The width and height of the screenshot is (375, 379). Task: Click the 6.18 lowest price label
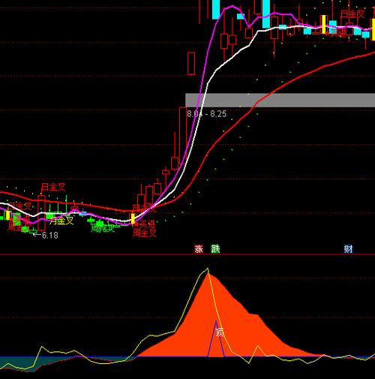pos(50,235)
